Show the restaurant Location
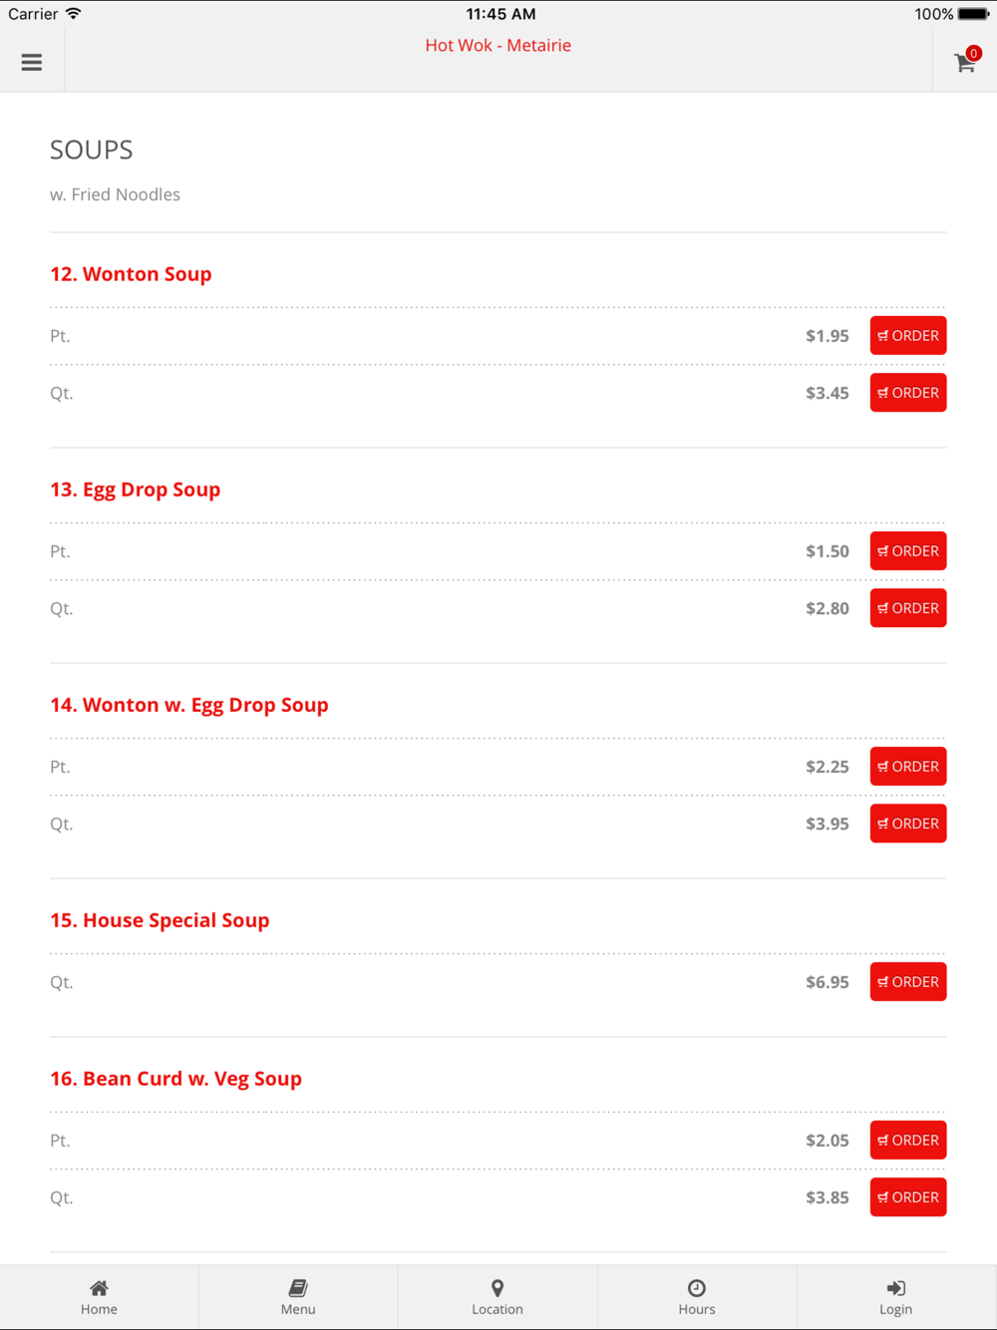 [x=498, y=1297]
